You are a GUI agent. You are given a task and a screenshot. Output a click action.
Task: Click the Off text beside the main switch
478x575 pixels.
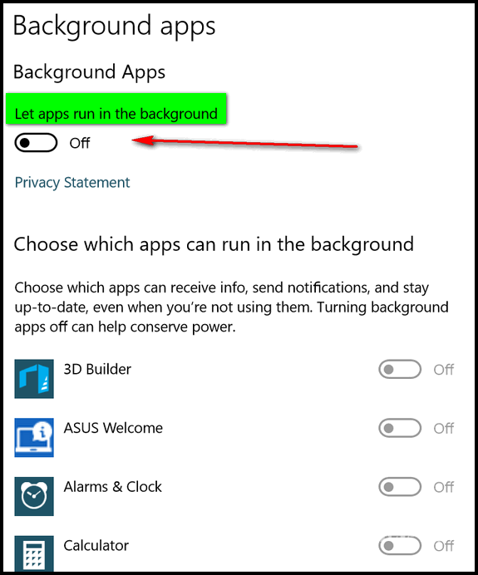coord(80,143)
